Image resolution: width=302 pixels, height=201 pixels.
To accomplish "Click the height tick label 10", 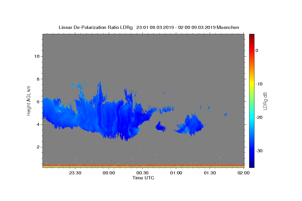I will click(36, 56).
